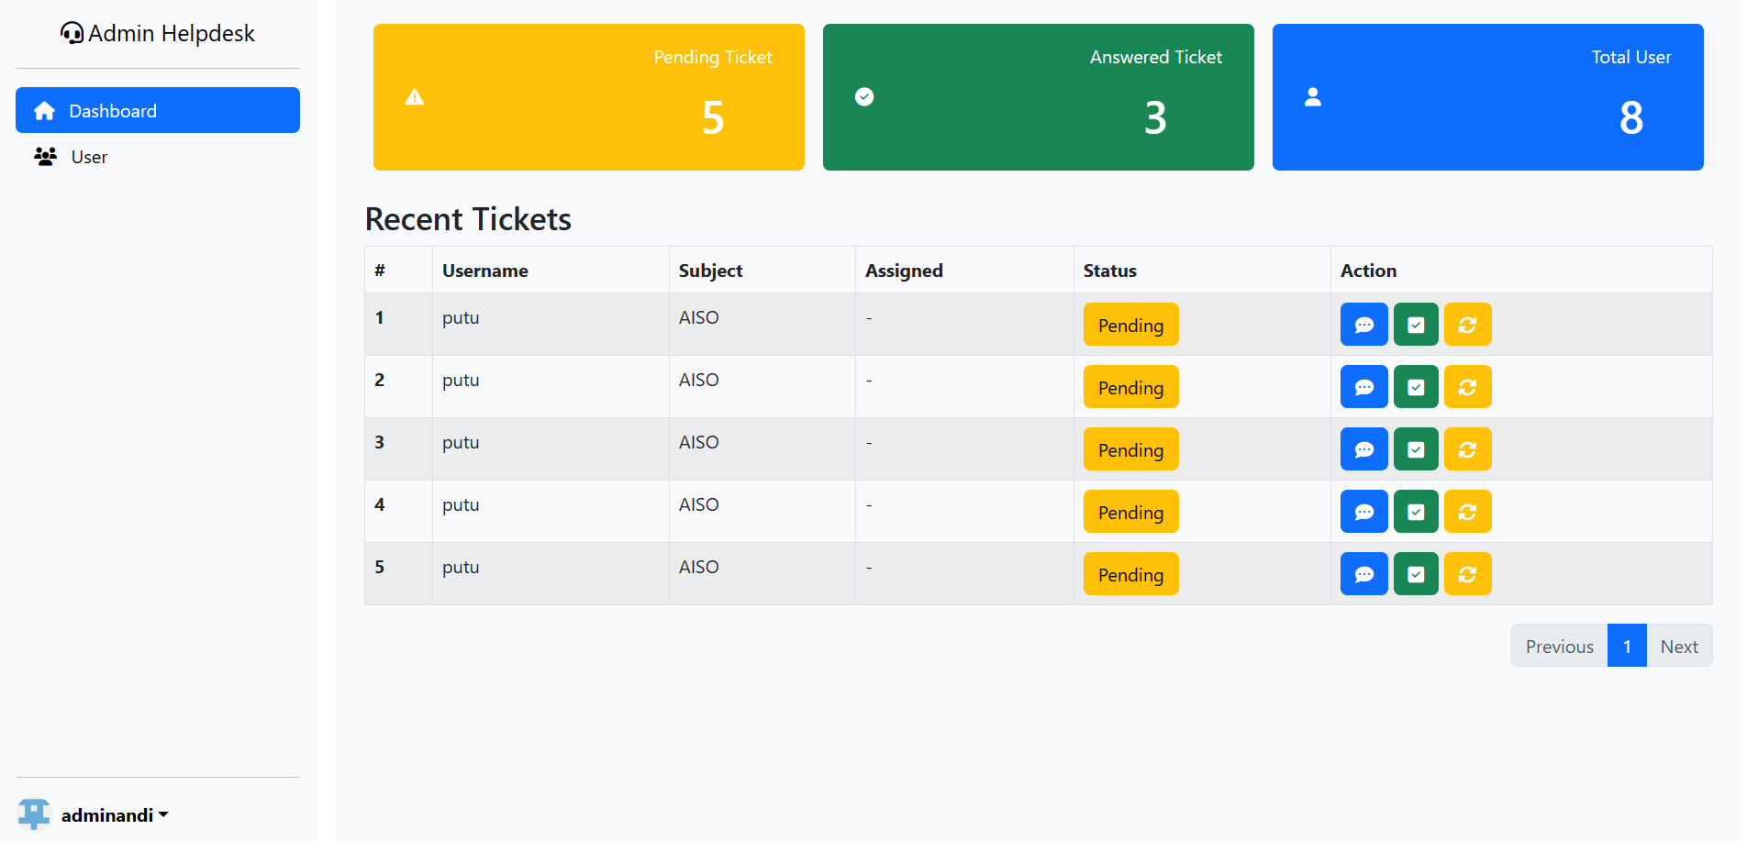
Task: Click the Pending status badge on ticket 2
Action: click(x=1130, y=387)
